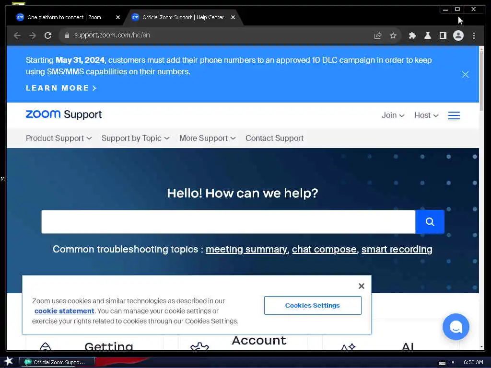Screen dimensions: 491x368
Task: Open Support by Topic menu
Action: pyautogui.click(x=135, y=138)
